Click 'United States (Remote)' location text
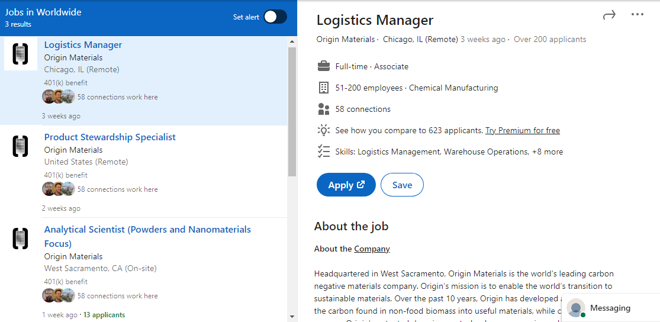The width and height of the screenshot is (660, 322). click(86, 162)
